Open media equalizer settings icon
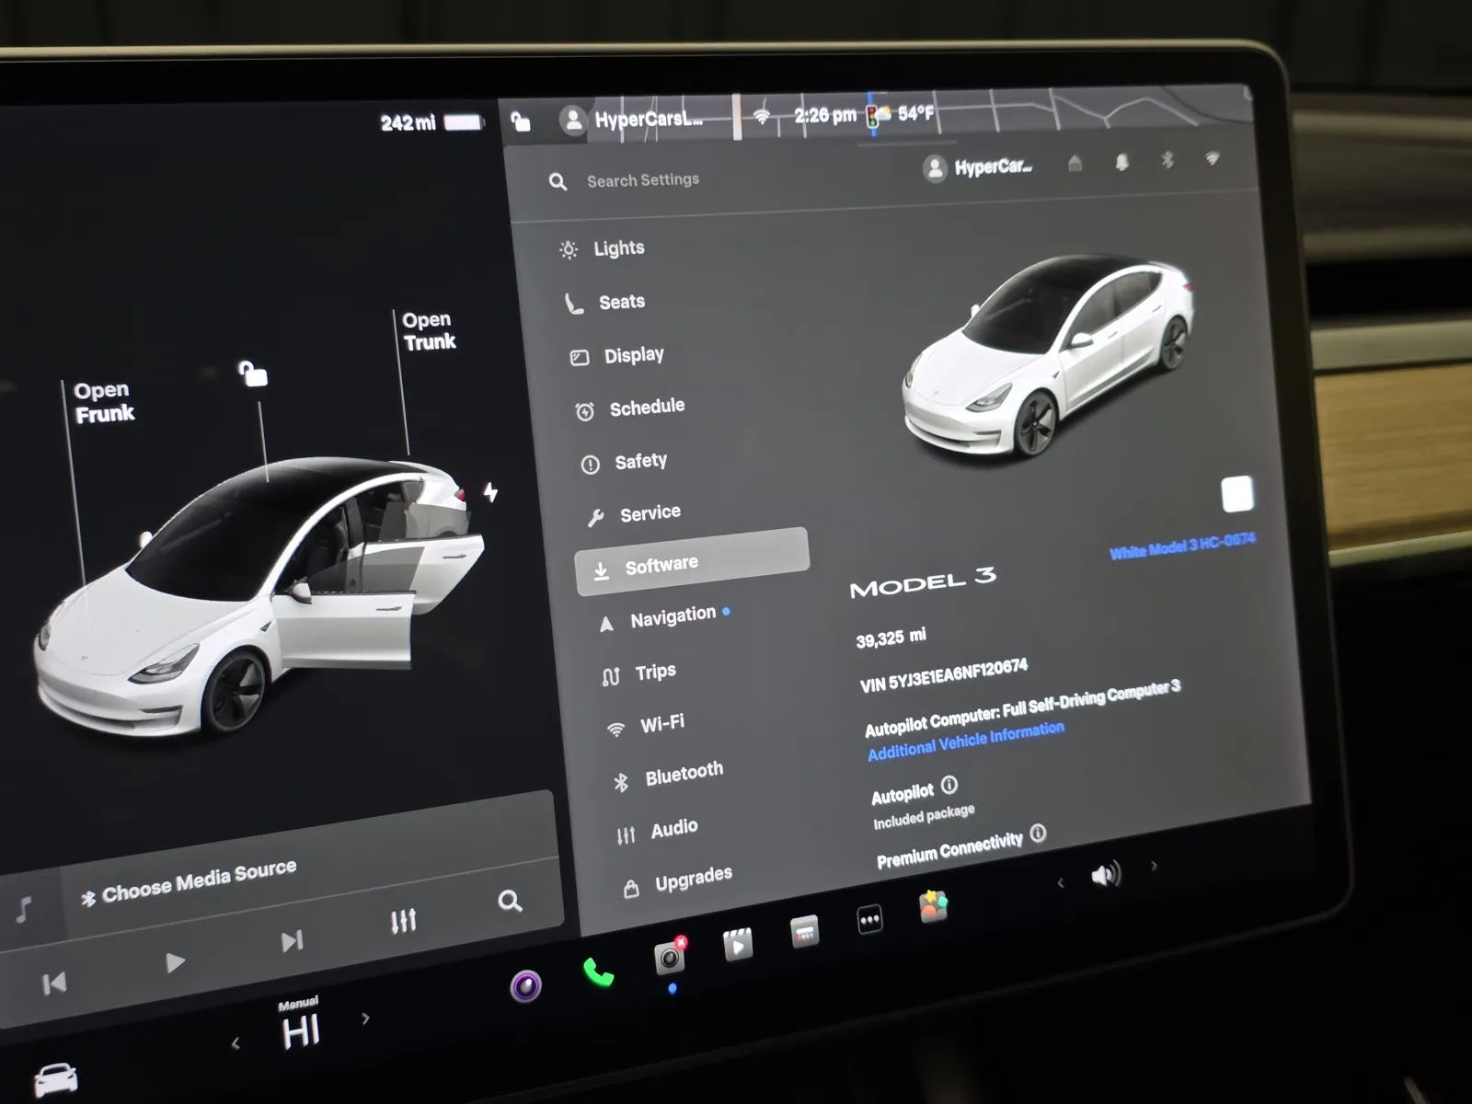The image size is (1472, 1104). click(x=403, y=920)
